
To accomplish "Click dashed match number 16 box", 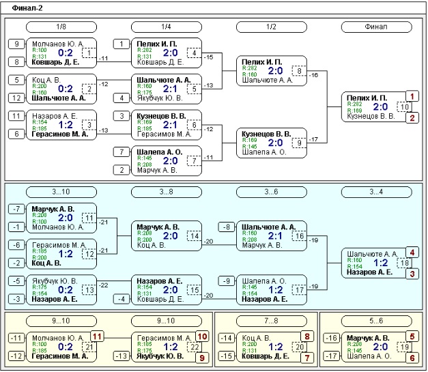I will (x=299, y=235).
